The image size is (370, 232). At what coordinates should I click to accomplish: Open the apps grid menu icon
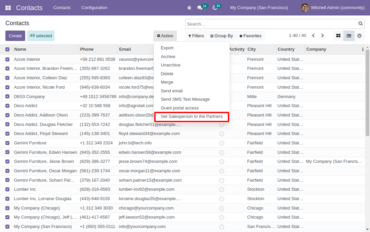click(x=8, y=8)
